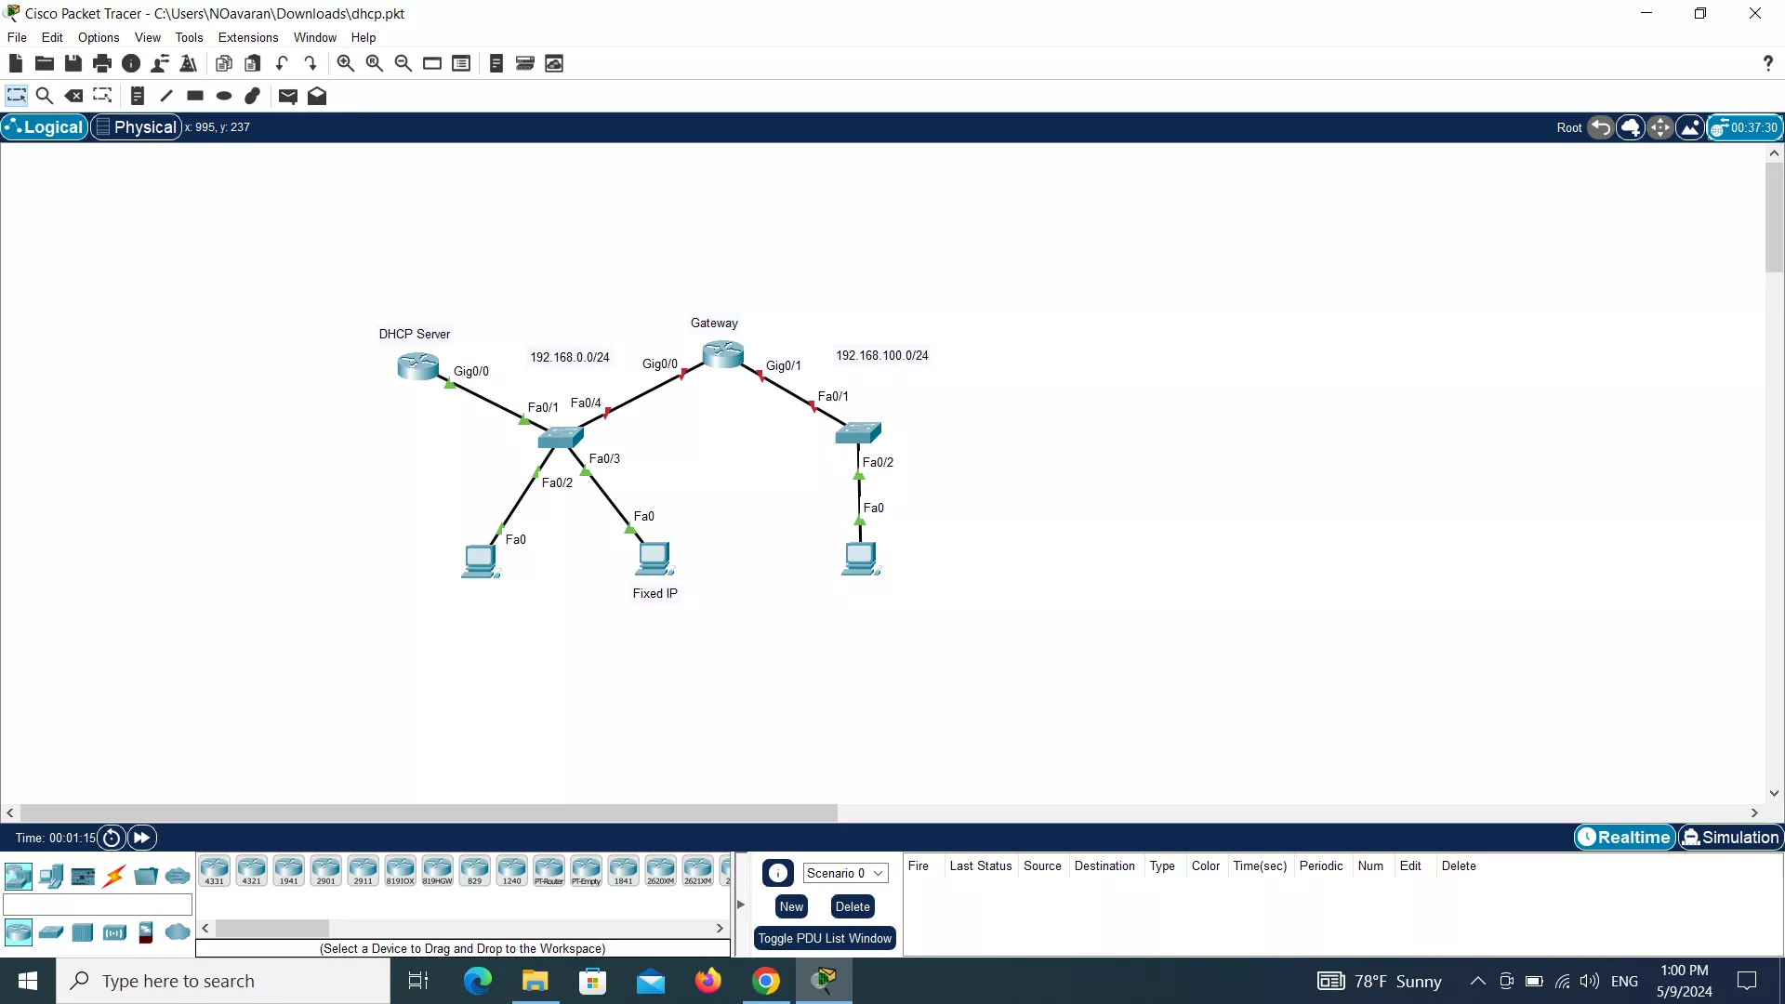The height and width of the screenshot is (1004, 1785).
Task: Select the Connections lightning bolt category
Action: 114,876
